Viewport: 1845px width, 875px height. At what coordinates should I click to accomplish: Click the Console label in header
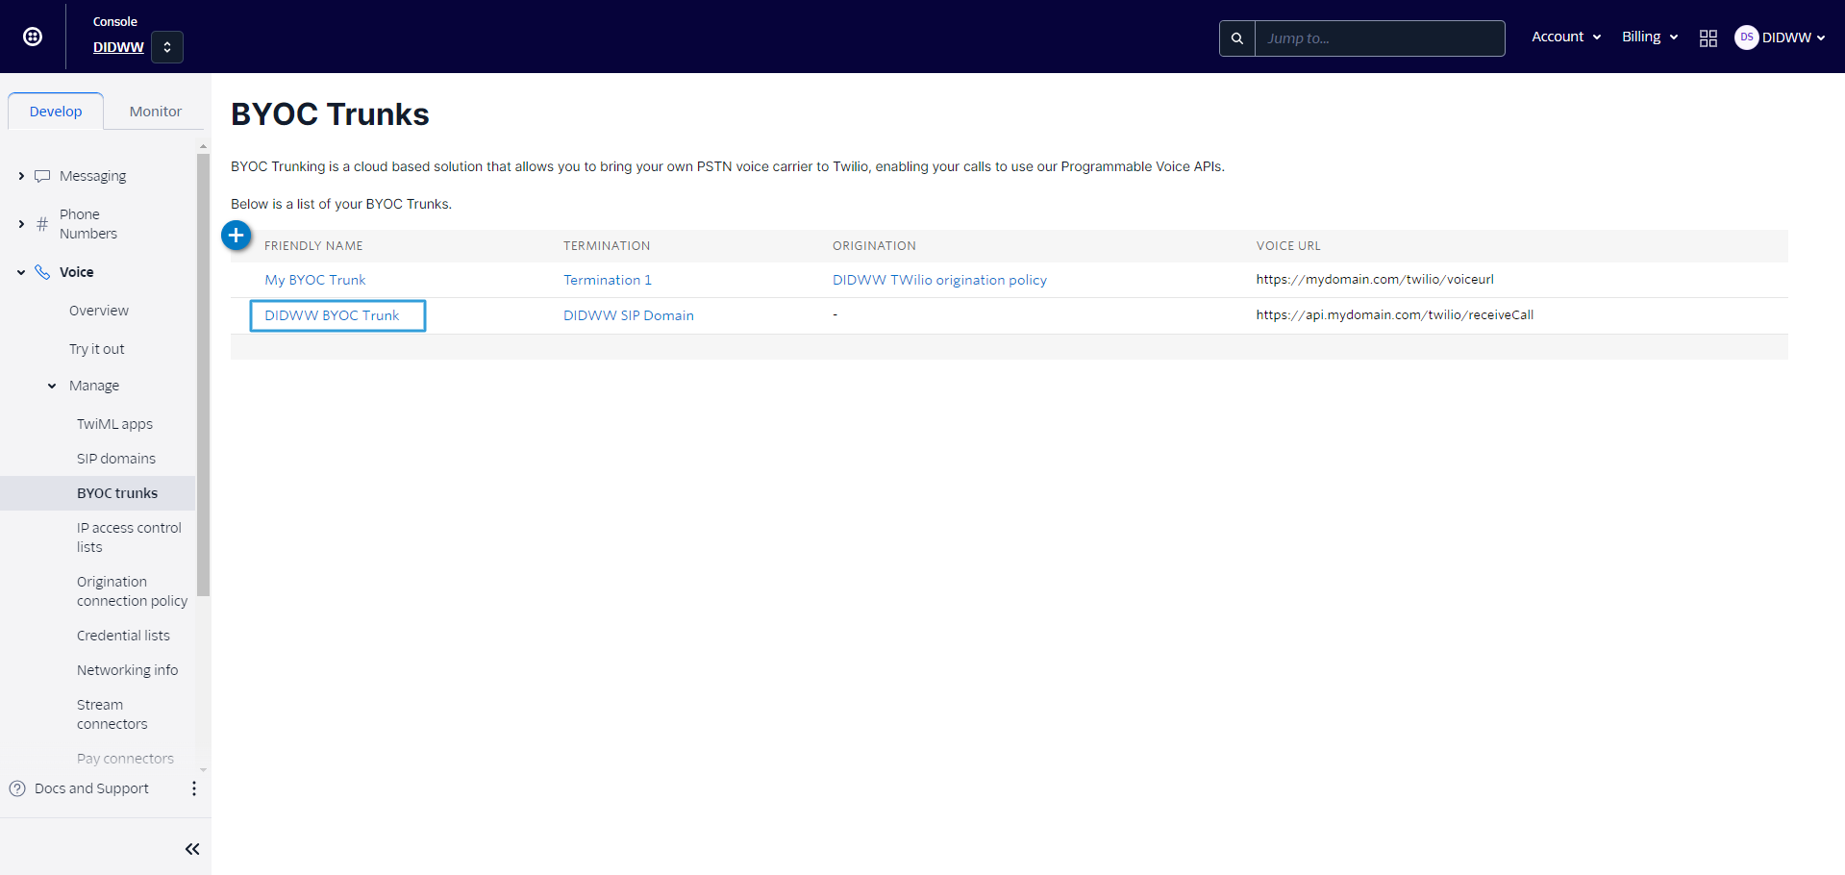tap(115, 21)
